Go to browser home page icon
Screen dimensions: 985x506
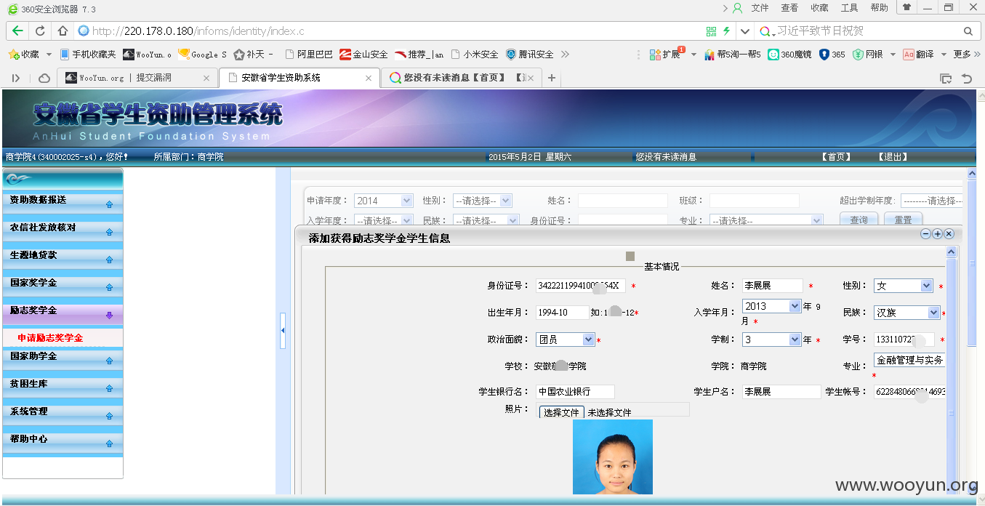point(63,31)
